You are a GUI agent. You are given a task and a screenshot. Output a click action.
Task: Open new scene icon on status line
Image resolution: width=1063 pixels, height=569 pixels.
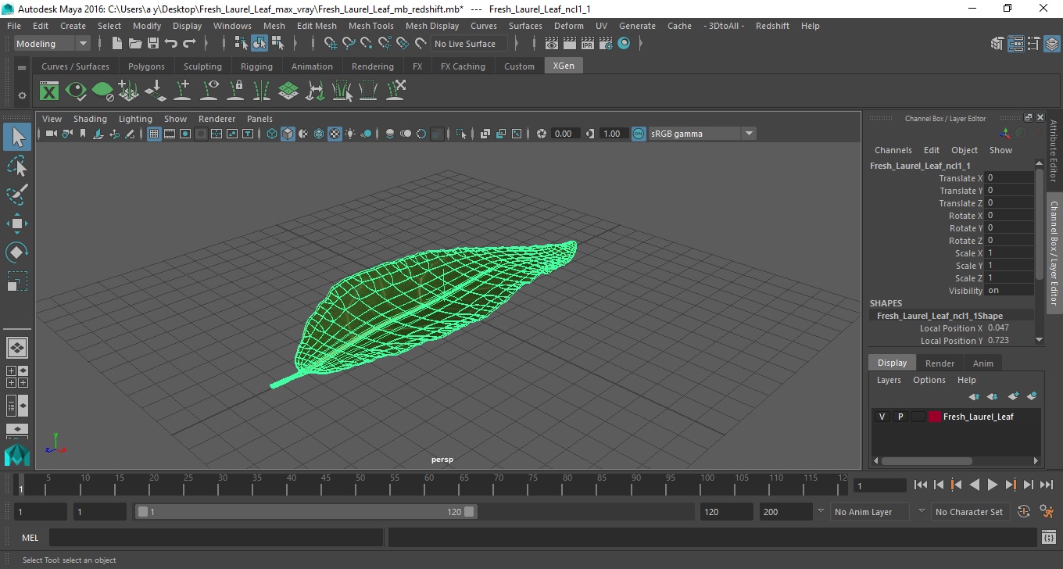116,44
